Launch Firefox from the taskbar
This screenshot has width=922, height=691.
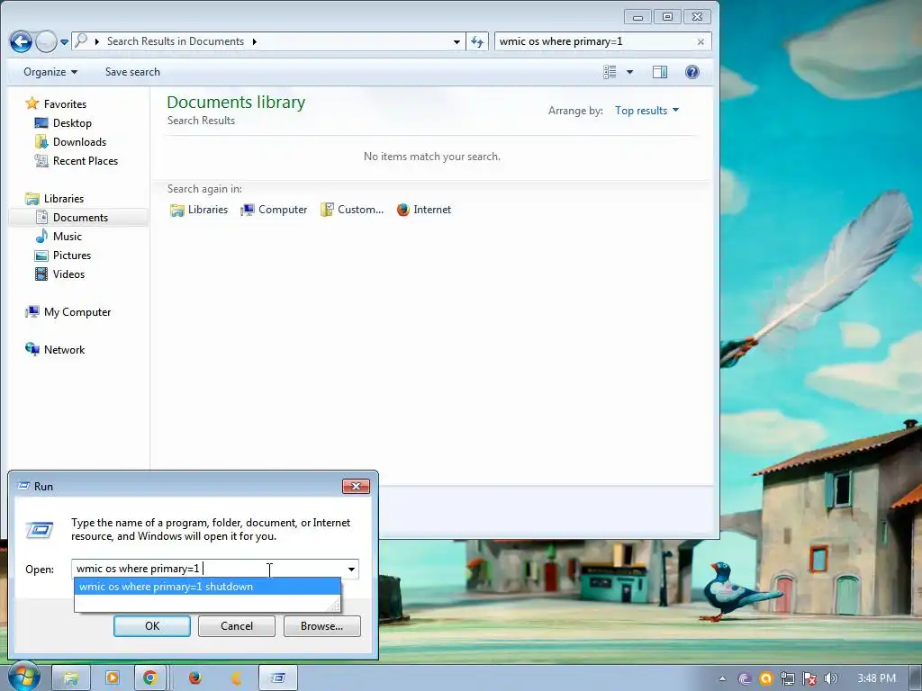195,678
